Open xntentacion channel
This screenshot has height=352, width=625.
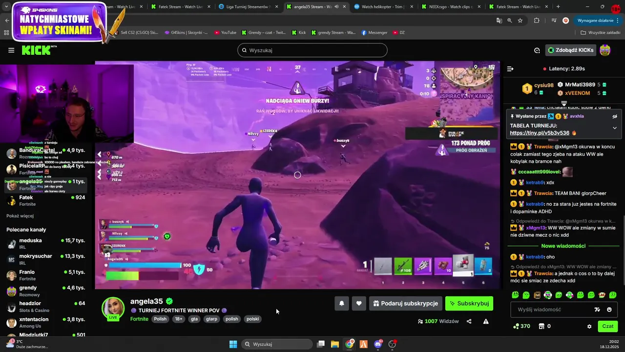(x=46, y=322)
